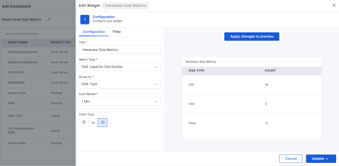Click the Hardware Size Metrics header chip

(x=125, y=5)
